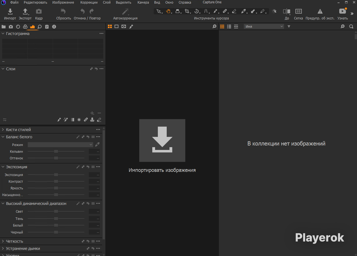
Task: Click the Export (Экспорт) toolbar icon
Action: pos(25,11)
